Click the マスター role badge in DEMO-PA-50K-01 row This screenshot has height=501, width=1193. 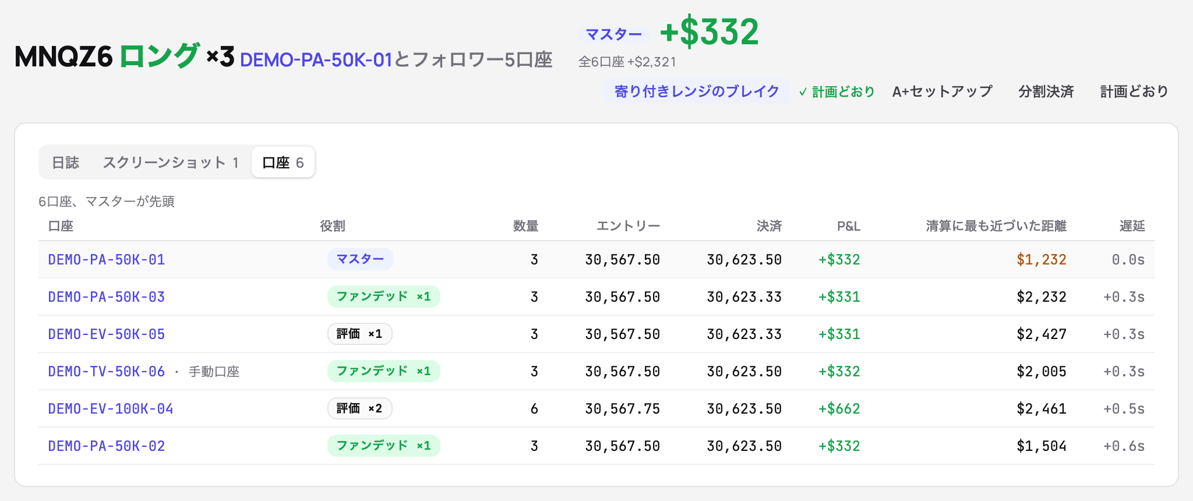361,259
